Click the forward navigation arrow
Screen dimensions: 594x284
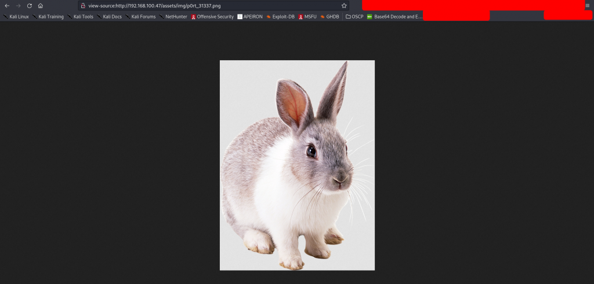click(x=18, y=6)
